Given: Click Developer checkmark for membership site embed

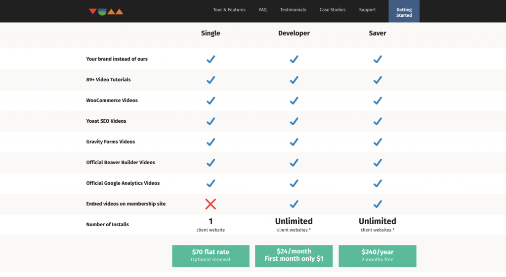Looking at the screenshot, I should 294,204.
